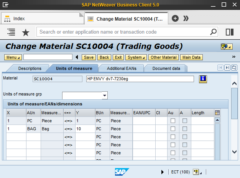The width and height of the screenshot is (240, 178).
Task: Tick the Au checkbox in third table row
Action: click(x=173, y=137)
